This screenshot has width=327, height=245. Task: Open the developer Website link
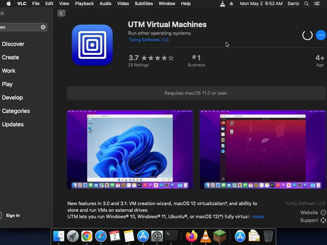click(x=313, y=212)
